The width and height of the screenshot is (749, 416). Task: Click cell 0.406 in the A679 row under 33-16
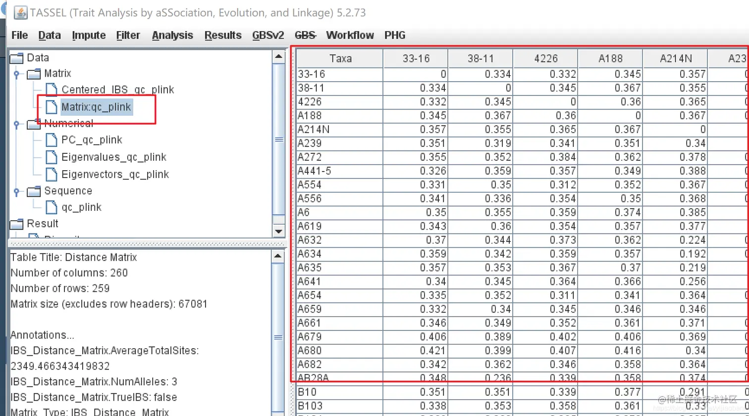tap(416, 337)
